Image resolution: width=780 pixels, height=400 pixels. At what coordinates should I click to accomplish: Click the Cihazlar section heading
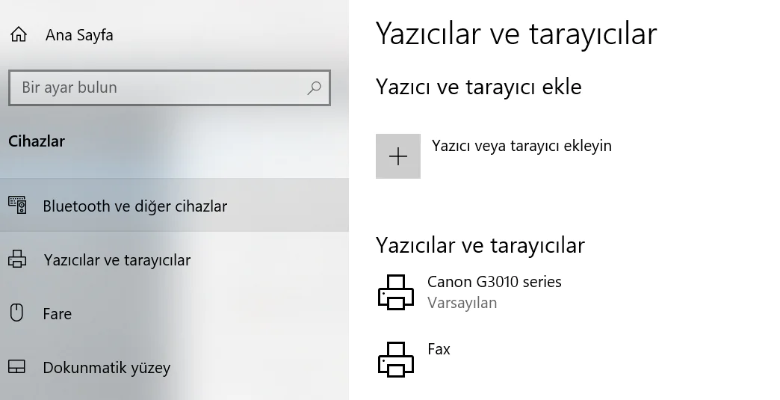click(x=37, y=141)
